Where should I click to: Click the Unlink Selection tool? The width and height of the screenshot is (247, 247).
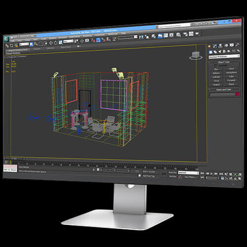pos(11,45)
